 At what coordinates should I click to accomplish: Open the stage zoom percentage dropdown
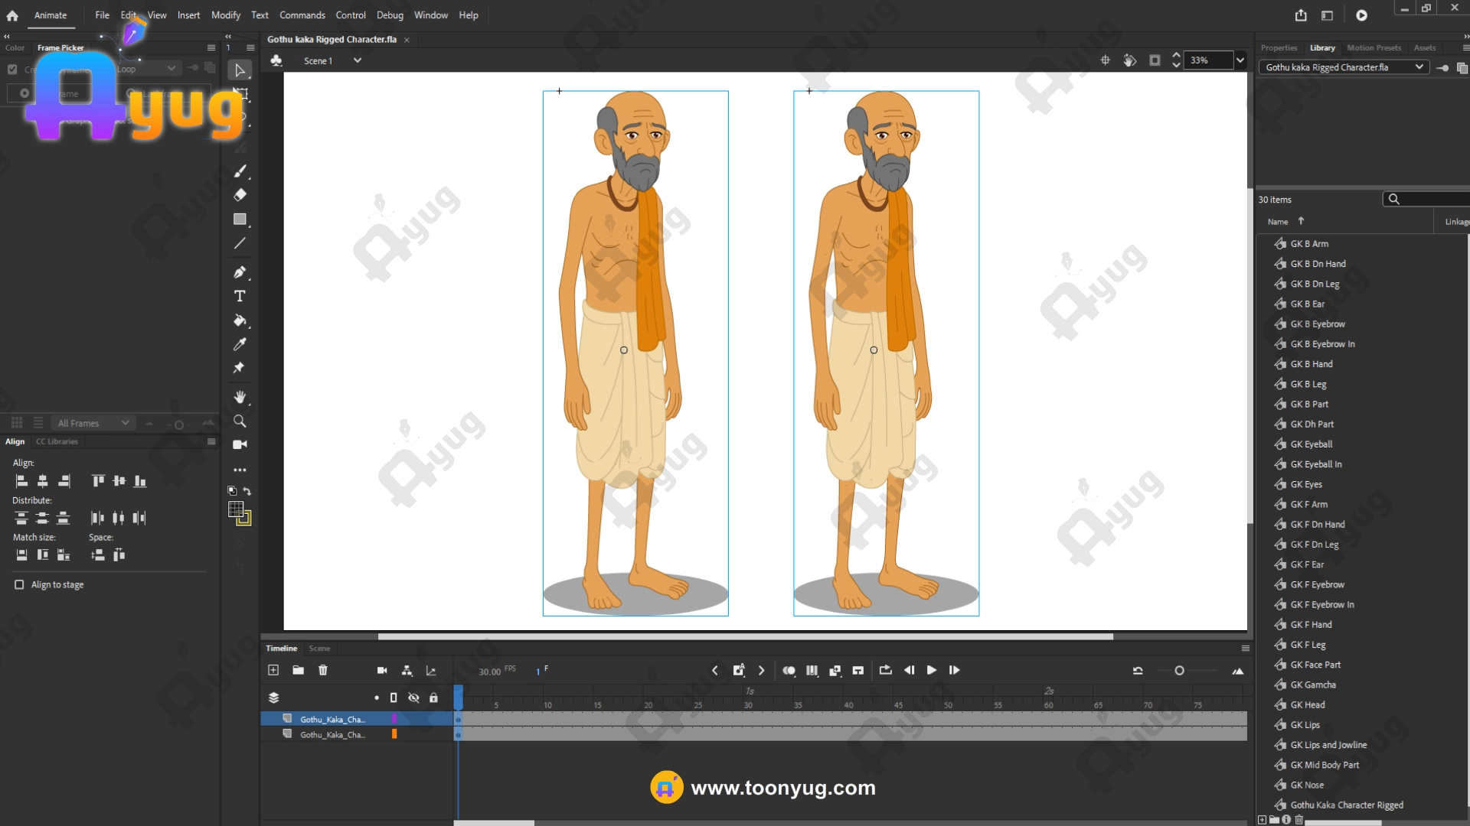(x=1240, y=60)
